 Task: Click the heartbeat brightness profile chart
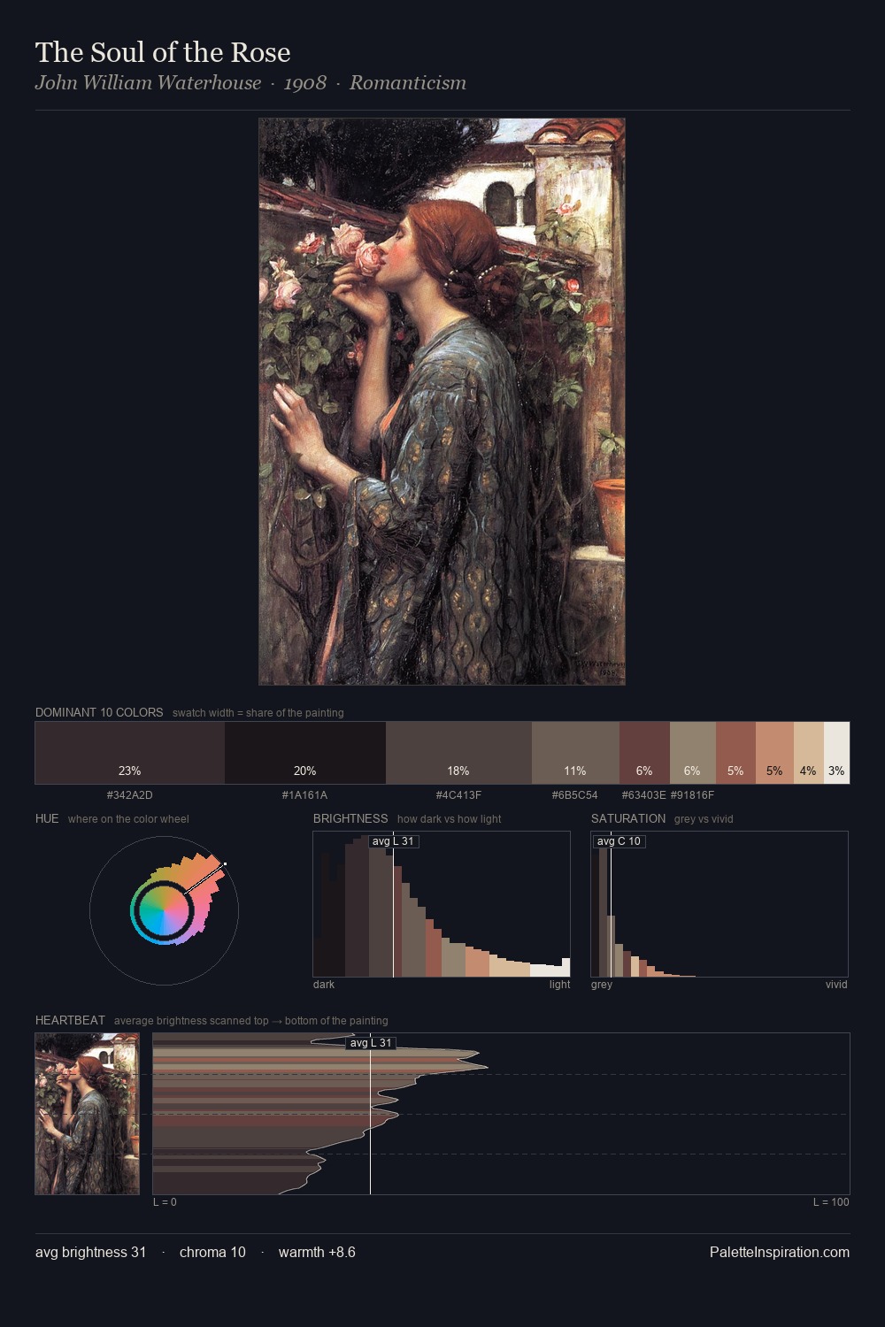(x=501, y=1114)
